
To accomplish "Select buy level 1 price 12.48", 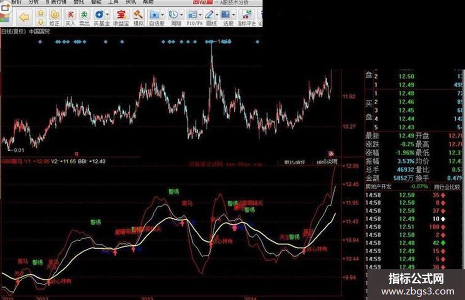I will tap(406, 94).
